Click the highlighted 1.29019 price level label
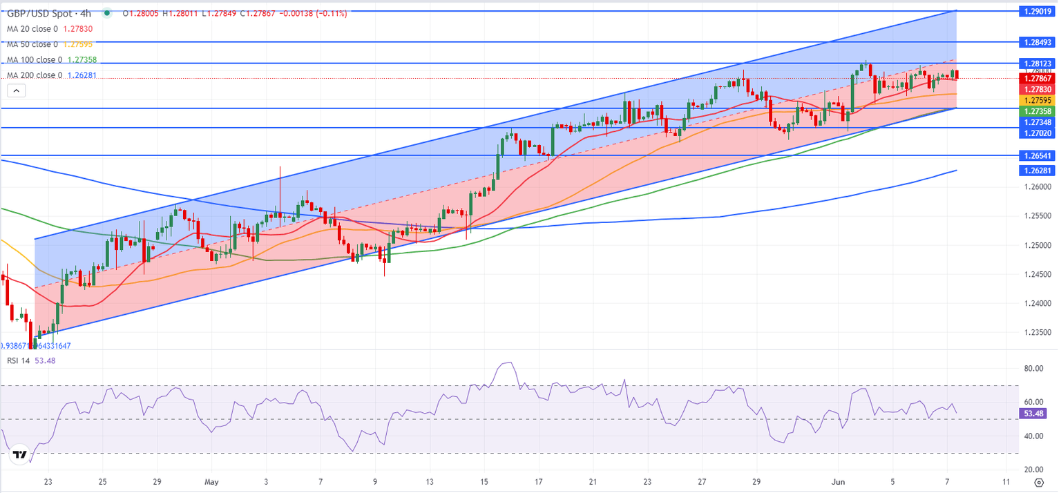 (x=1038, y=11)
